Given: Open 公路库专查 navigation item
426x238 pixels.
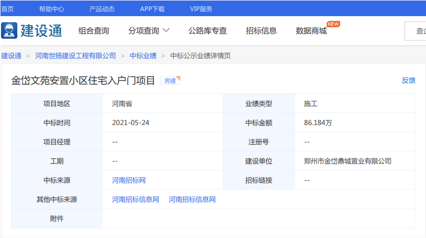Looking at the screenshot, I should coord(207,31).
